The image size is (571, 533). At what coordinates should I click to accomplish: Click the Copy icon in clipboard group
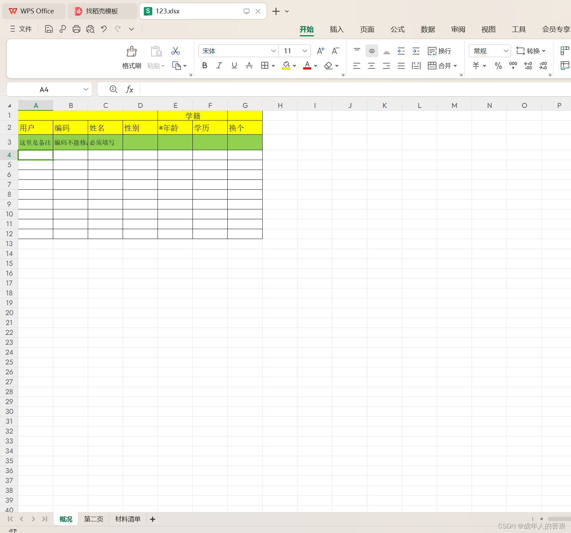[176, 66]
